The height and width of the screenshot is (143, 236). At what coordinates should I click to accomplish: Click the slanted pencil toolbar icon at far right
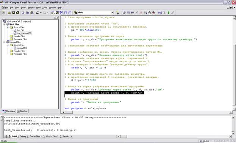(x=173, y=13)
